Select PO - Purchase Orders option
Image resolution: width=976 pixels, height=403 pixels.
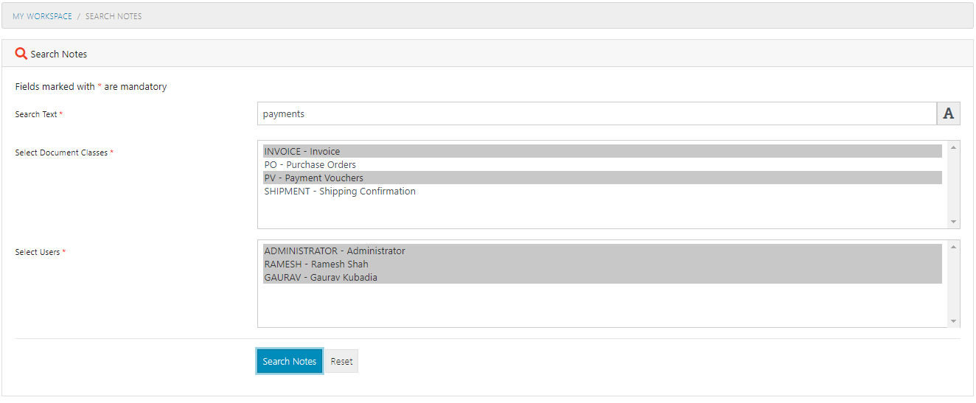pos(310,165)
